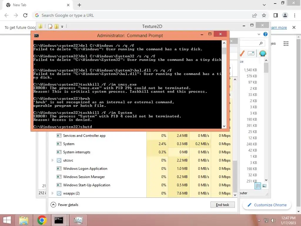Screen dimensions: 301x226
Task: Click the network tray icon
Action: coord(266,220)
